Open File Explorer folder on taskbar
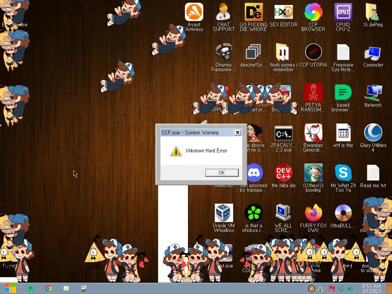This screenshot has height=294, width=392. 66,288
